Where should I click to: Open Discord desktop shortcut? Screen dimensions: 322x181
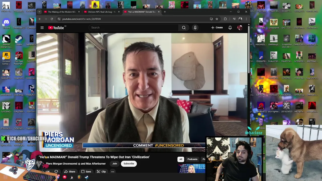(6, 24)
